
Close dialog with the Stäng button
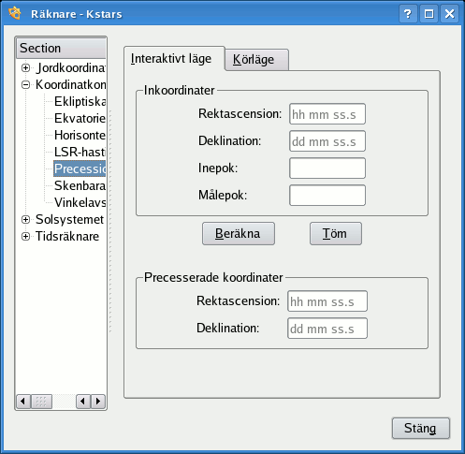[x=421, y=428]
